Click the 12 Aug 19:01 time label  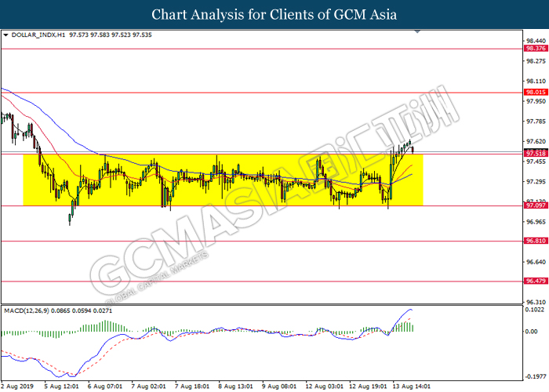(x=368, y=387)
